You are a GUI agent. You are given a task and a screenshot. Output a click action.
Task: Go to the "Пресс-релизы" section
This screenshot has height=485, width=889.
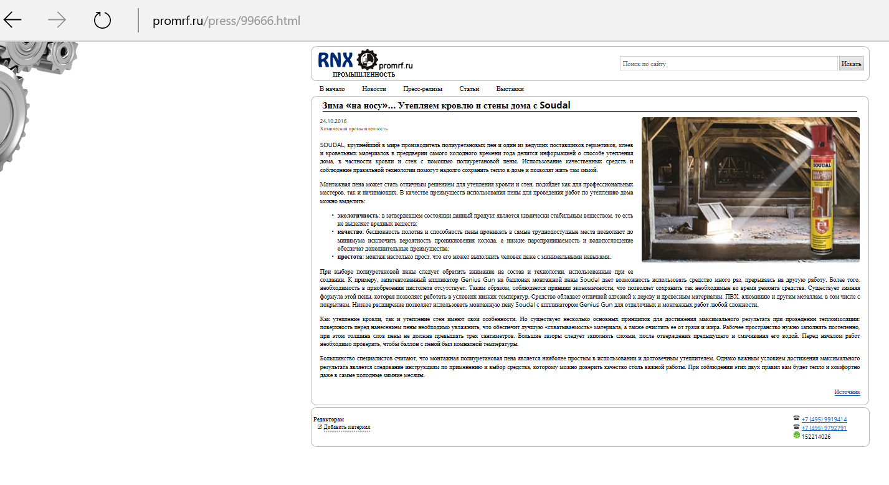click(x=422, y=89)
